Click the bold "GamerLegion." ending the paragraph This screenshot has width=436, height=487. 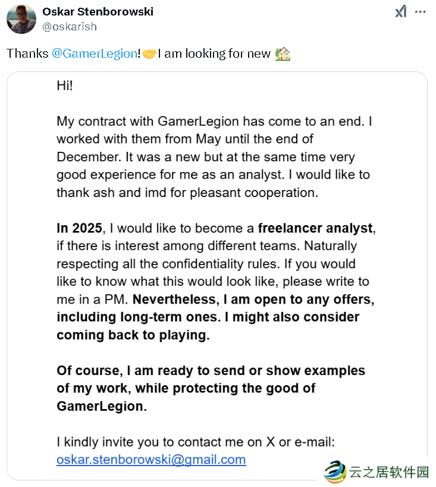(101, 406)
